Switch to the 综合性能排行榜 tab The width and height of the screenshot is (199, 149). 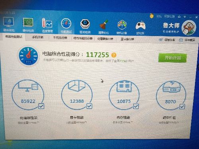point(83,38)
